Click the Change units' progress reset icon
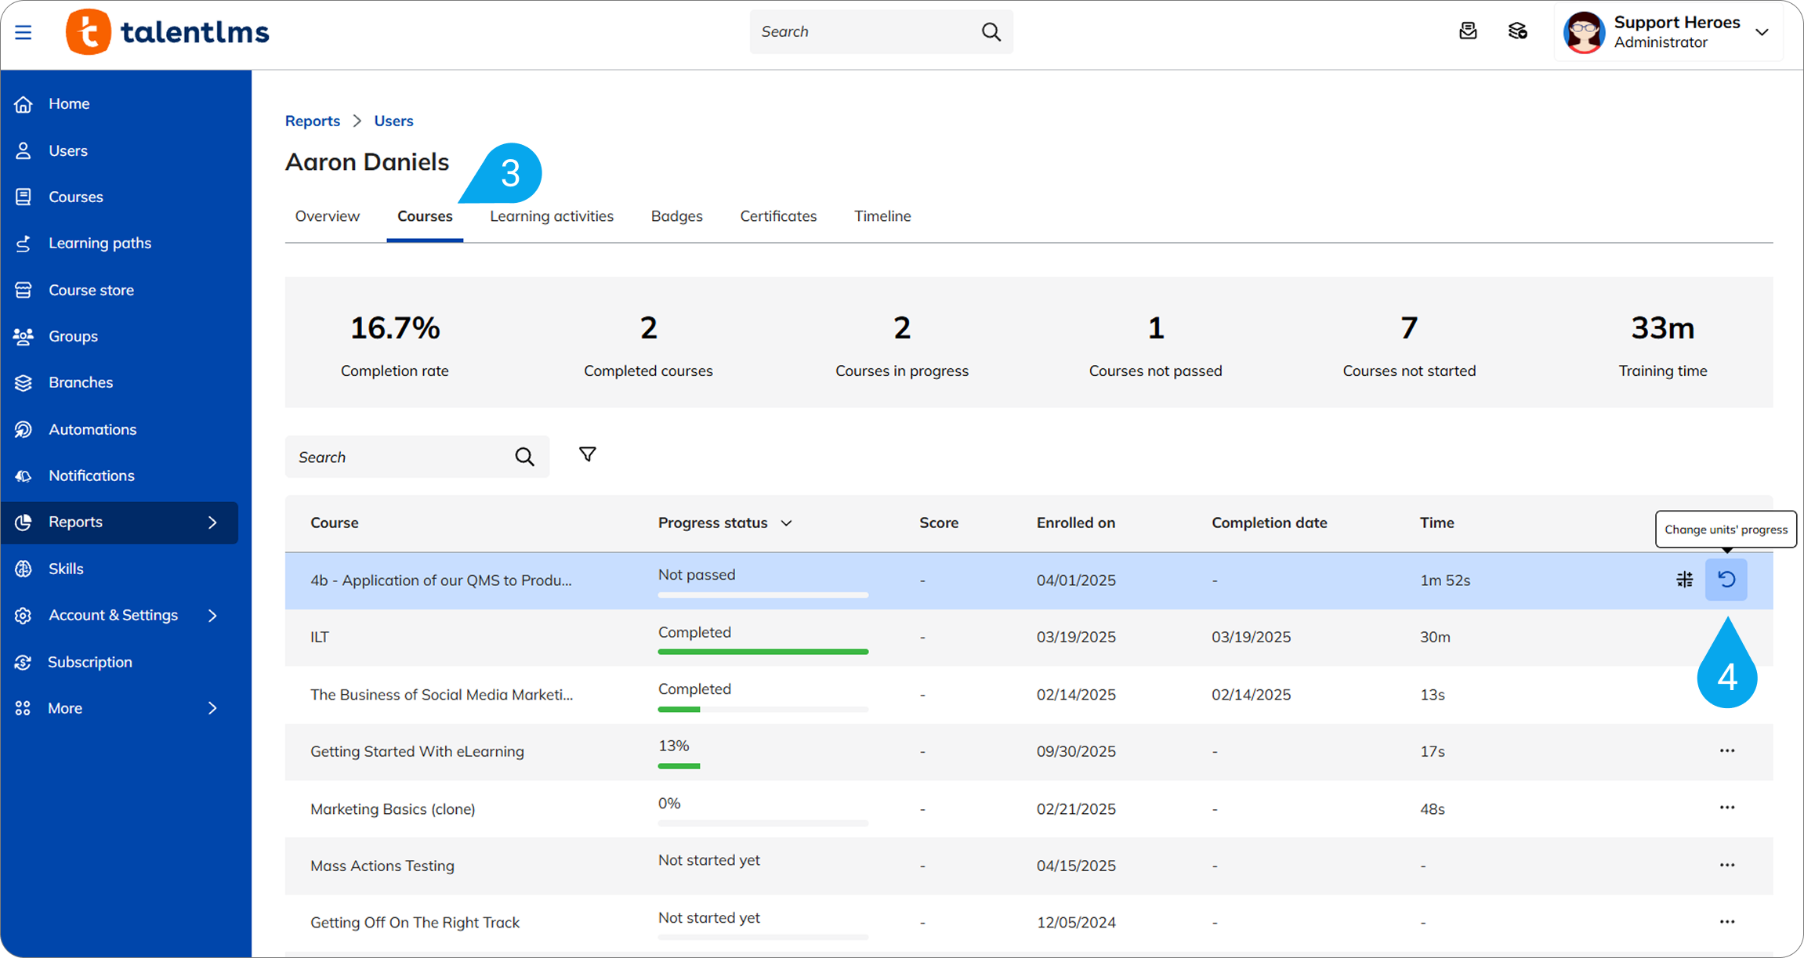 pyautogui.click(x=1726, y=580)
